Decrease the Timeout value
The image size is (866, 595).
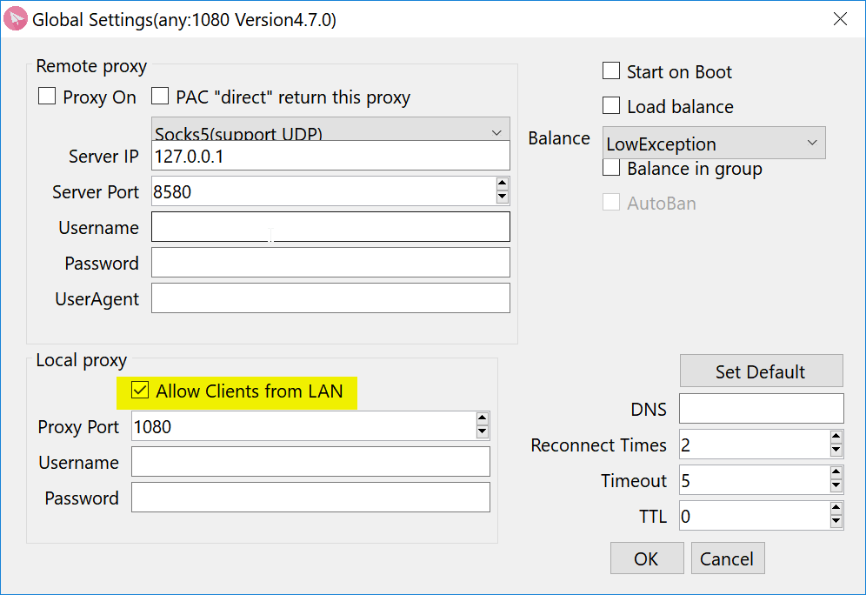point(836,486)
